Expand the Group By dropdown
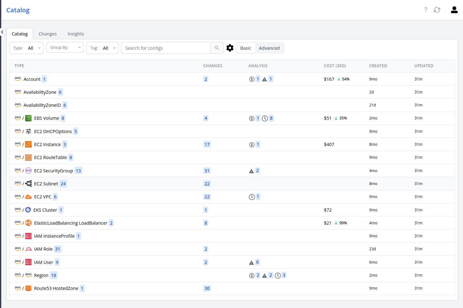This screenshot has height=308, width=463. (65, 48)
